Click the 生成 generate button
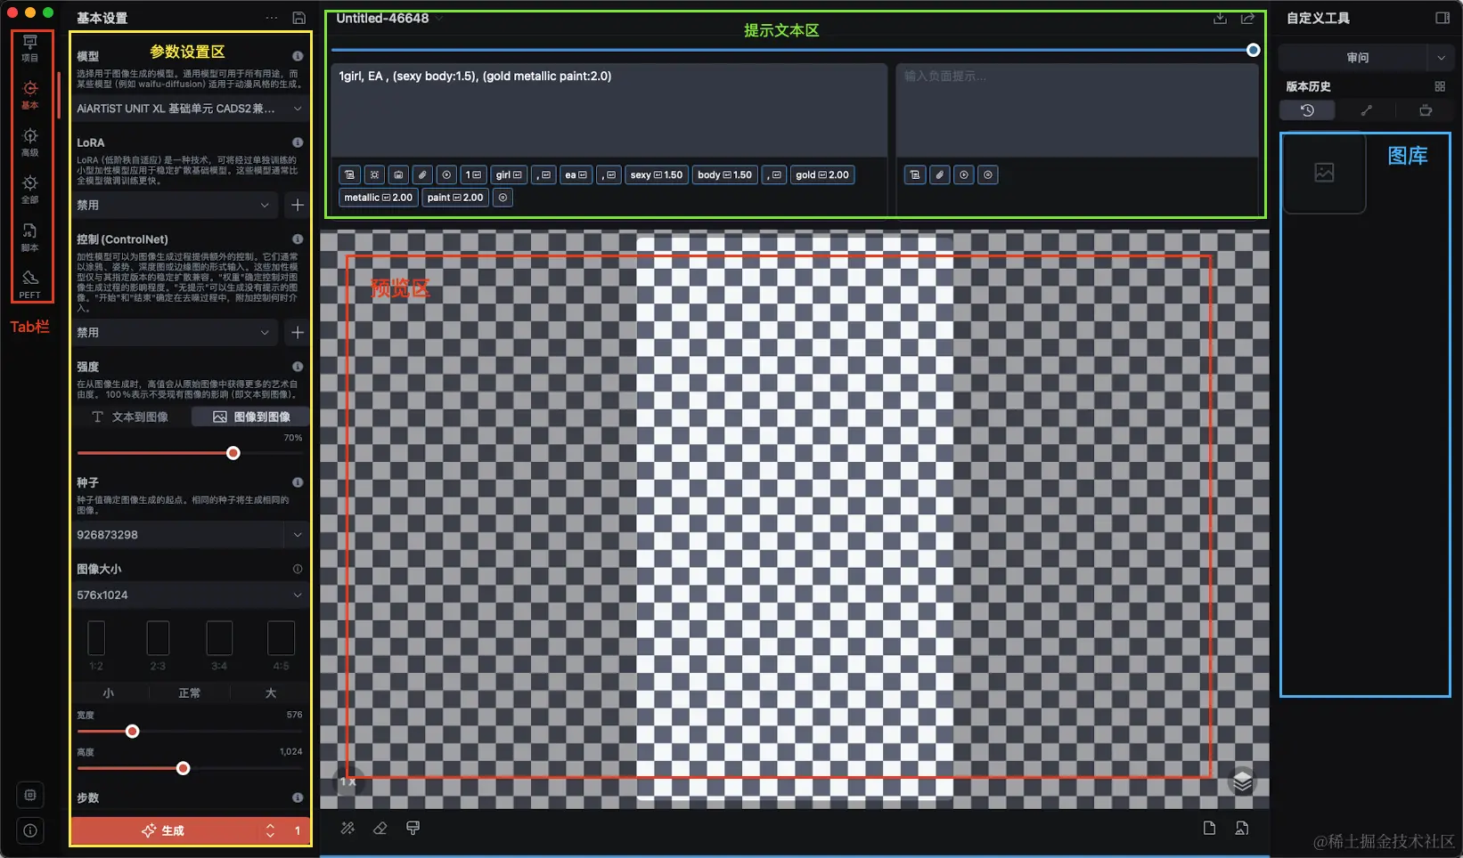This screenshot has width=1463, height=858. point(163,830)
